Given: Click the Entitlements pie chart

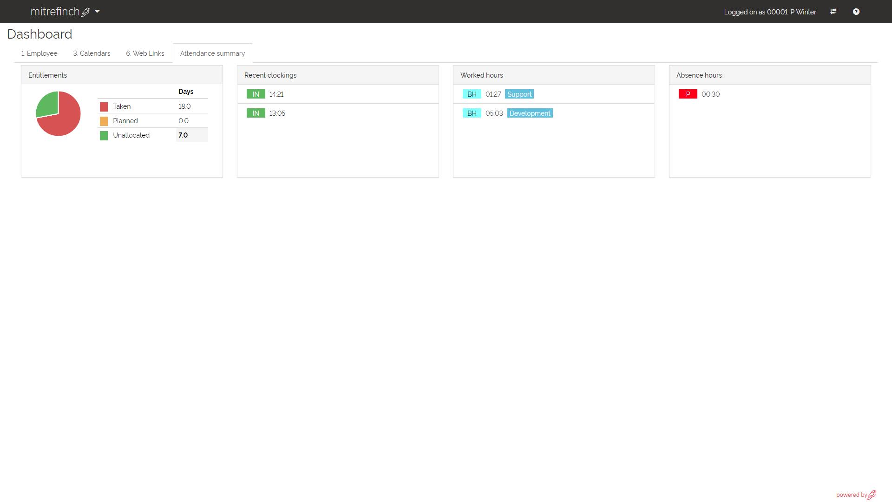Looking at the screenshot, I should click(58, 113).
